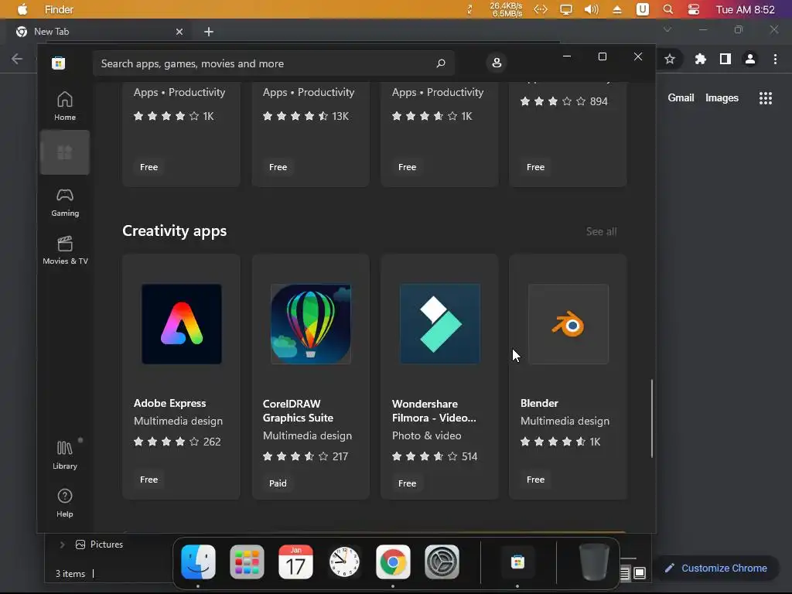Open a new tab in Chrome
The image size is (792, 594).
(209, 32)
